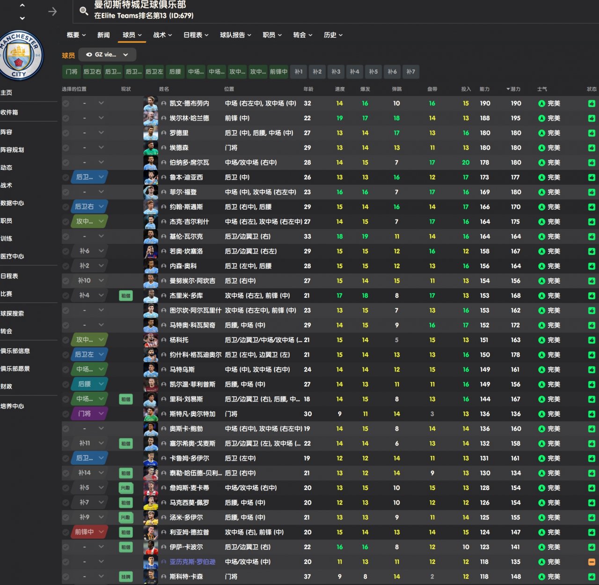
Task: Click the 补7 substitute pill
Action: pyautogui.click(x=411, y=72)
